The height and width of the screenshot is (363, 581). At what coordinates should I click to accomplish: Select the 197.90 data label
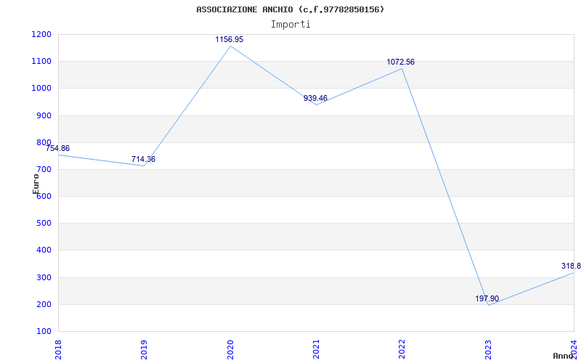pyautogui.click(x=487, y=298)
